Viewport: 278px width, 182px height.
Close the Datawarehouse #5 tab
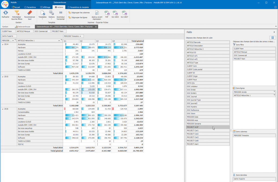96,27
